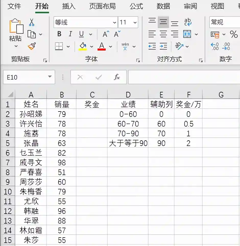Switch to the 插入 tab
The width and height of the screenshot is (240, 246).
tap(69, 6)
